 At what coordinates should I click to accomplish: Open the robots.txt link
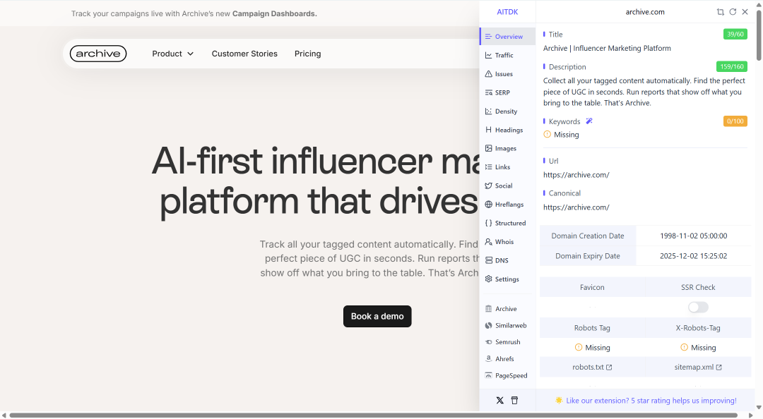pos(592,367)
